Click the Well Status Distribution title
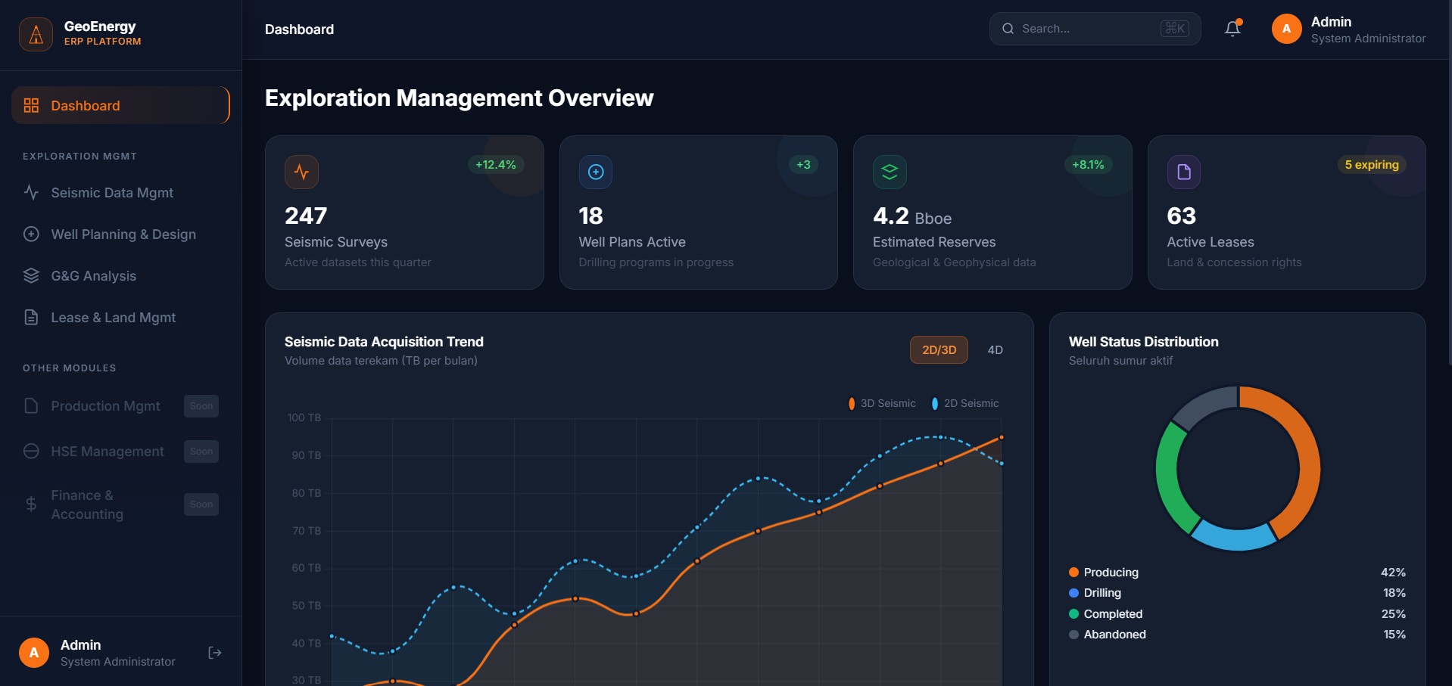The width and height of the screenshot is (1452, 686). [x=1144, y=342]
